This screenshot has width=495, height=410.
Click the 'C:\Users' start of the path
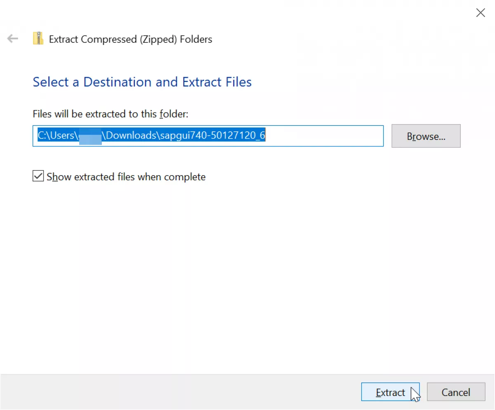55,136
